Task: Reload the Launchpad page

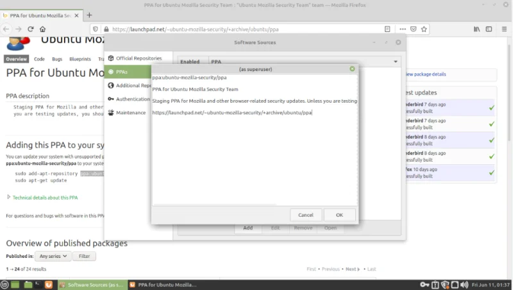Action: (30, 29)
